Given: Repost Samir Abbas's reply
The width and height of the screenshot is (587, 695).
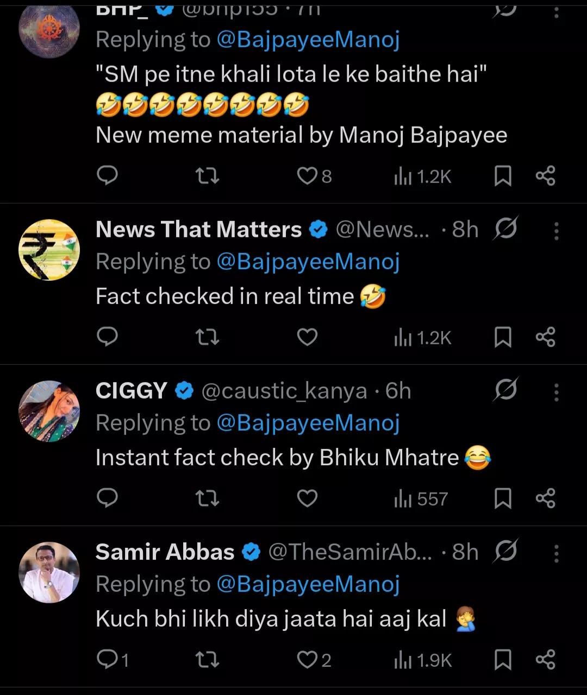Looking at the screenshot, I should point(207,660).
